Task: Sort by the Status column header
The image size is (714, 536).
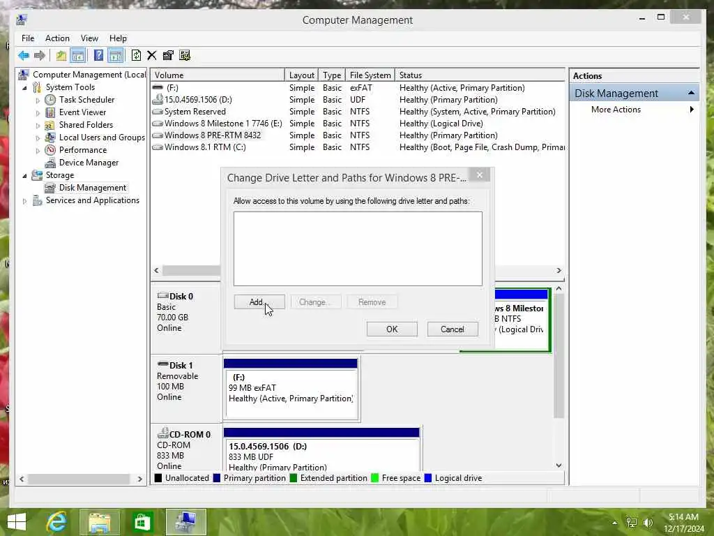Action: 480,75
